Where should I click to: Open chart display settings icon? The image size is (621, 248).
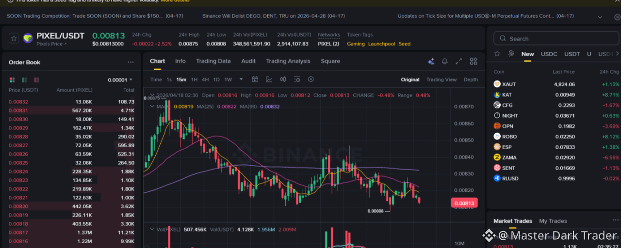pyautogui.click(x=297, y=79)
